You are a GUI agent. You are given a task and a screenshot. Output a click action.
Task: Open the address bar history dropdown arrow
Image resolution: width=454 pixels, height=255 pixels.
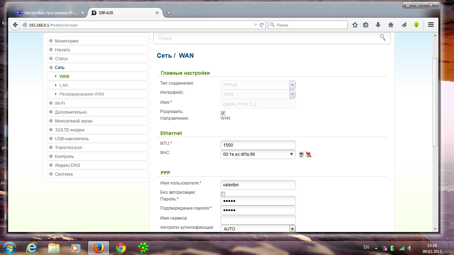click(255, 25)
